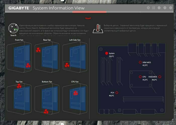Switch to the second tab segment
Viewport: 176px width, 125px height.
pyautogui.click(x=56, y=12)
